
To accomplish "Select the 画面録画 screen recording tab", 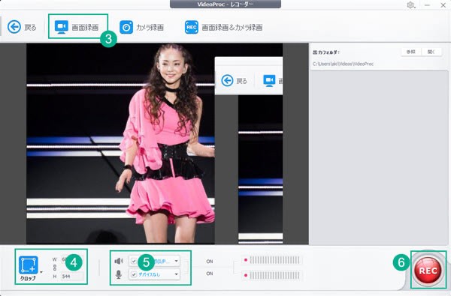I will click(77, 27).
